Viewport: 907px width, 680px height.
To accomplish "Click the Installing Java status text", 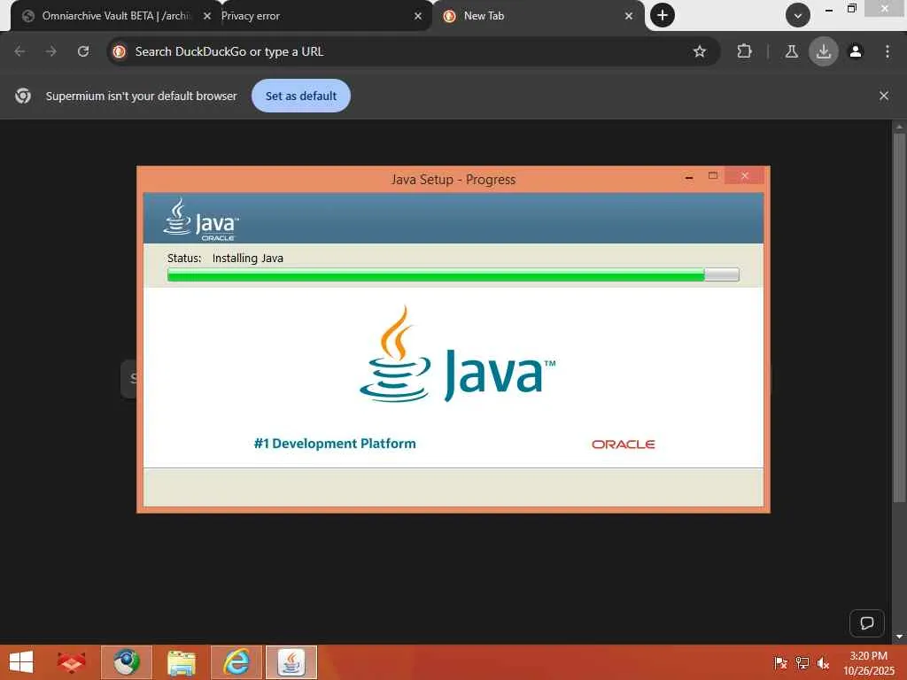I will point(248,259).
